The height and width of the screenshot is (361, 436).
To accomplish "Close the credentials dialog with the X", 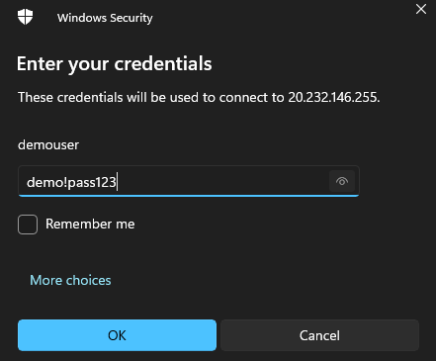I will coord(421,9).
